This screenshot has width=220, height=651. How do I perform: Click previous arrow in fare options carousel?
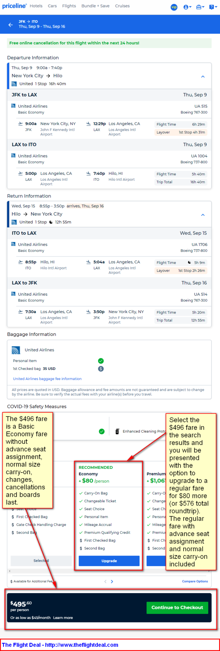tap(105, 581)
